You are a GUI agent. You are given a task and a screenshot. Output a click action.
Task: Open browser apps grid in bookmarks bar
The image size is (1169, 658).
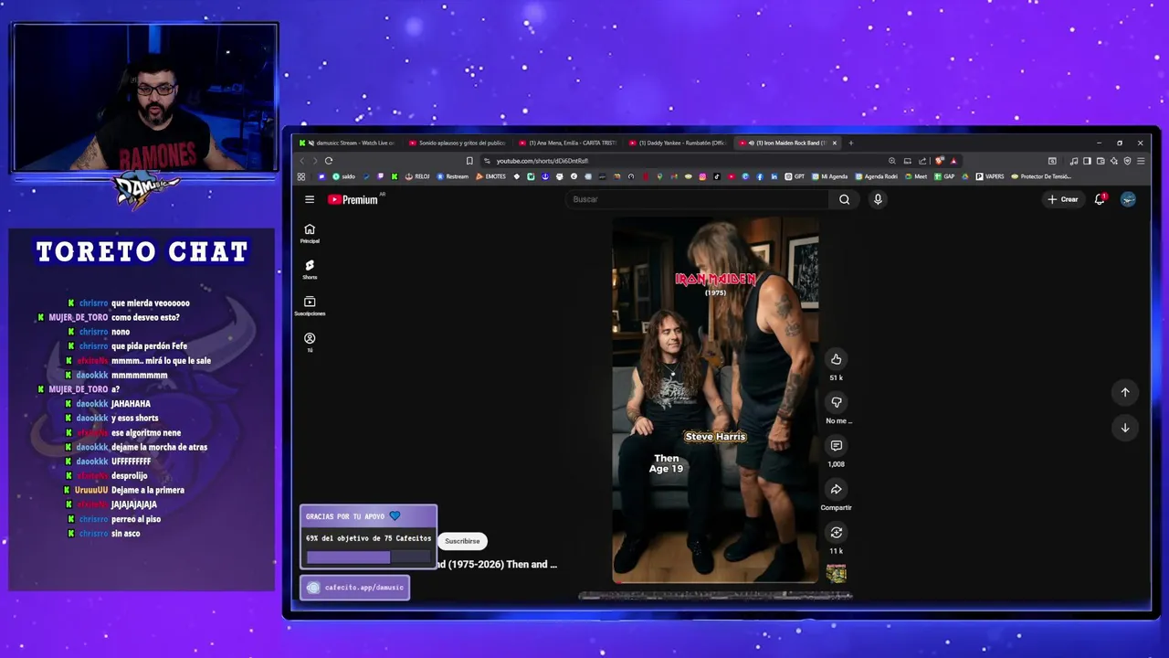point(301,176)
